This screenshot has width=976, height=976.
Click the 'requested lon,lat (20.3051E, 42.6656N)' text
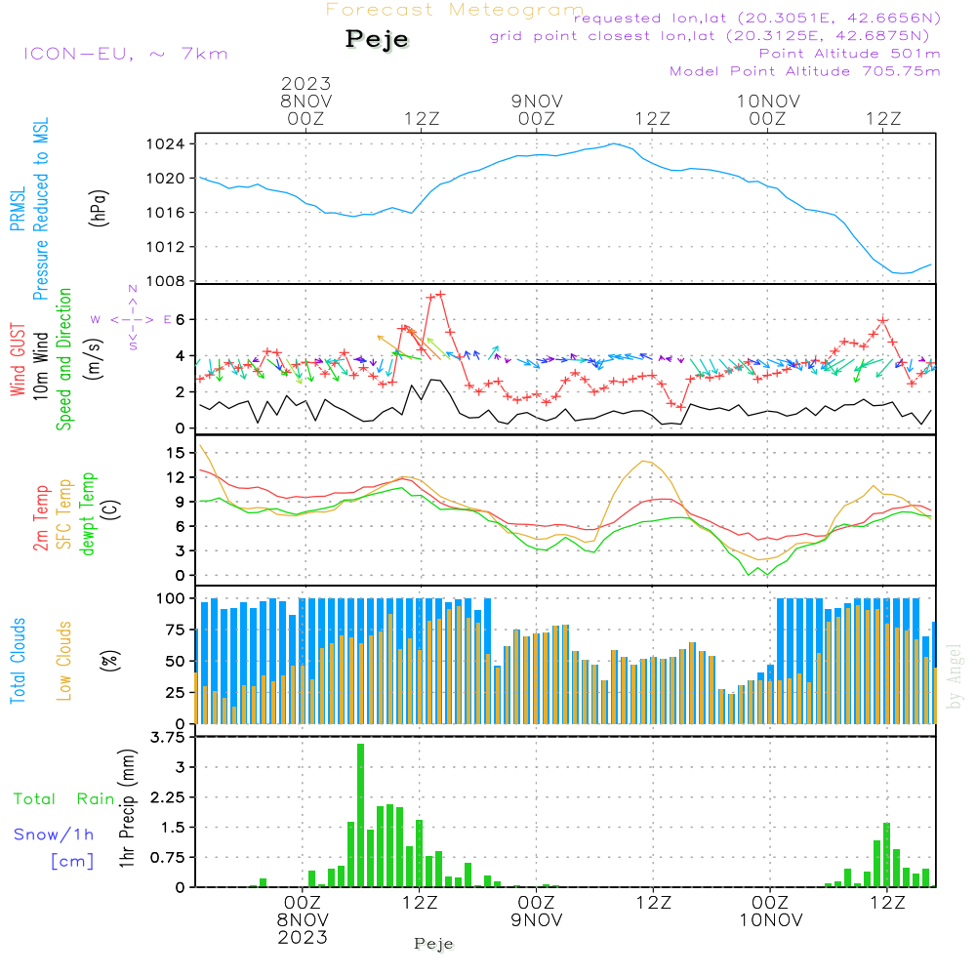click(x=756, y=18)
